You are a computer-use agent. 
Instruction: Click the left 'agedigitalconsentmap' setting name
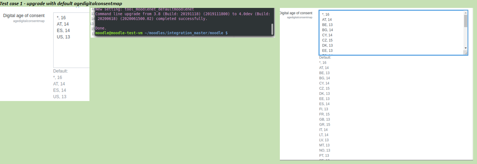29,21
